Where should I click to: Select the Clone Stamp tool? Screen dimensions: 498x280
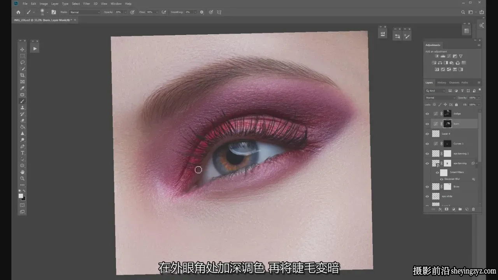[x=22, y=107]
